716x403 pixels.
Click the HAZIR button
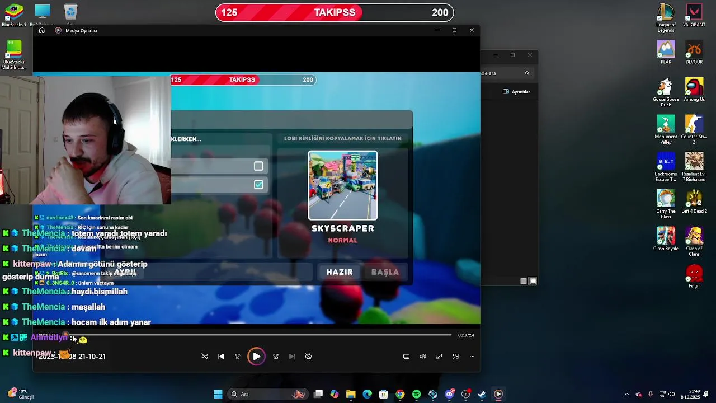pos(340,272)
